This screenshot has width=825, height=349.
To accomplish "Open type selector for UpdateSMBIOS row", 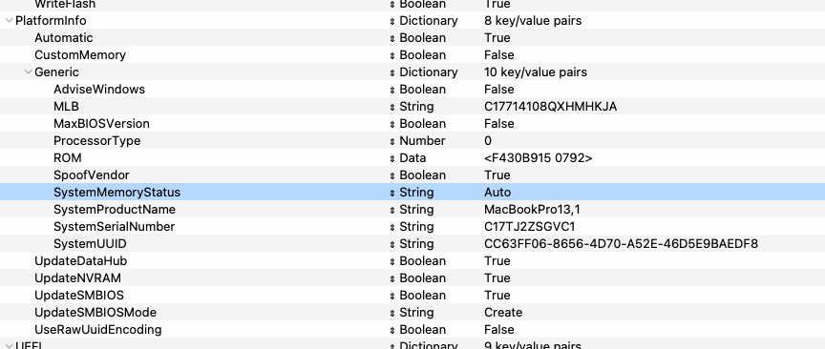I will [x=392, y=296].
